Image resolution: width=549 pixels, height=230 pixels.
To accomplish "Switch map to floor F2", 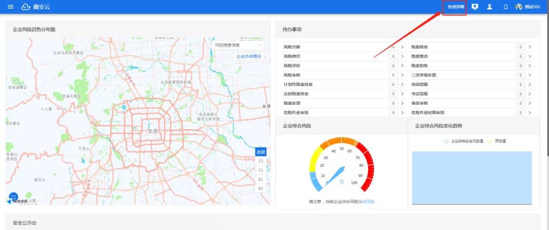I will (261, 161).
